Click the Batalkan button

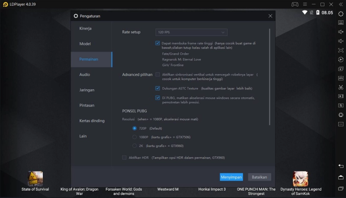259,177
